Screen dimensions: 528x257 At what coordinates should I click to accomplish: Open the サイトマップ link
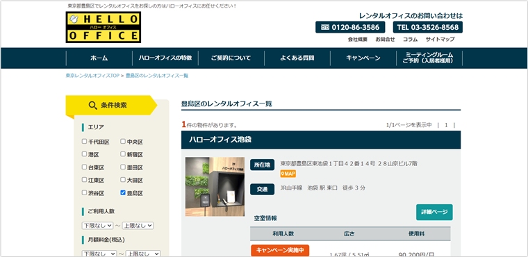[x=440, y=40]
